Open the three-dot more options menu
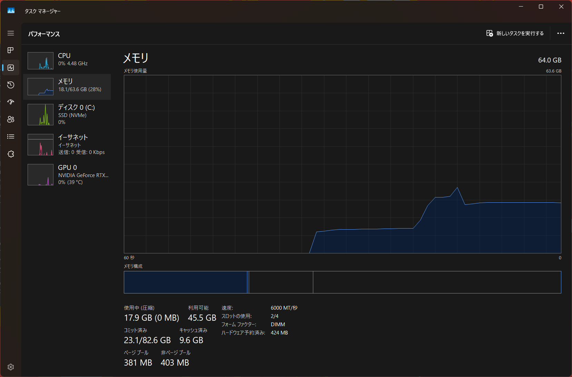Screen dimensions: 572x377 561,33
